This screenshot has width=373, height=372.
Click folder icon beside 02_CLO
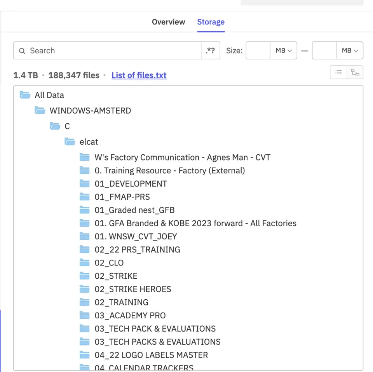(x=85, y=263)
